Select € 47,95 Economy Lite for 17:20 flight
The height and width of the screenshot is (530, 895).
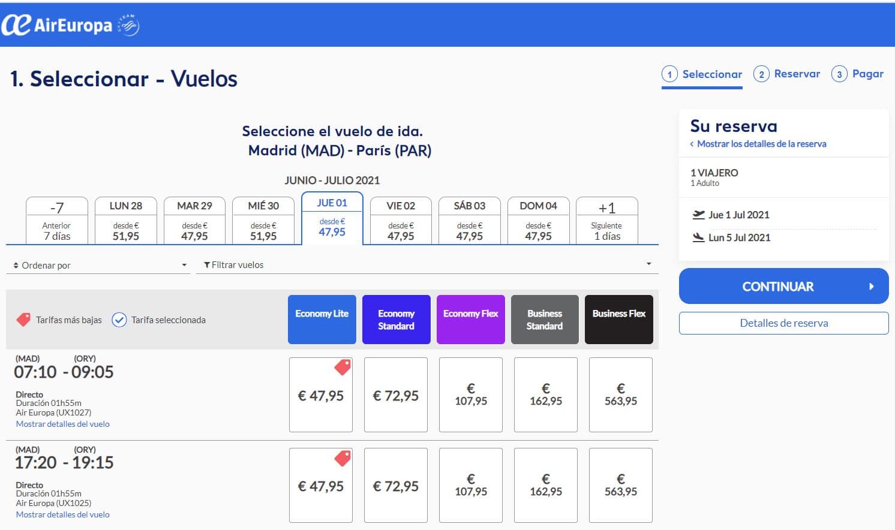click(x=321, y=486)
